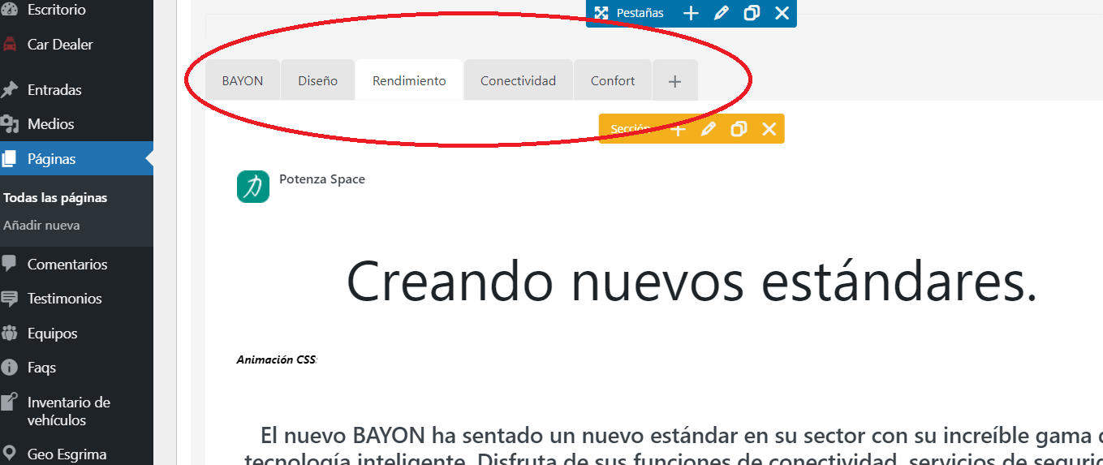Image resolution: width=1103 pixels, height=465 pixels.
Task: Switch to the BAYON tab
Action: 243,80
